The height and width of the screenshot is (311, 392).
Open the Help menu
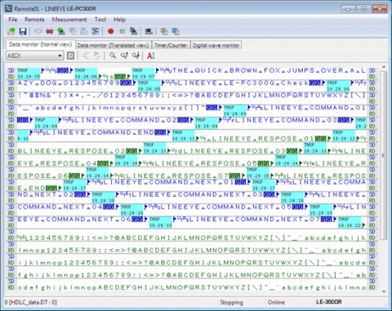pyautogui.click(x=119, y=20)
